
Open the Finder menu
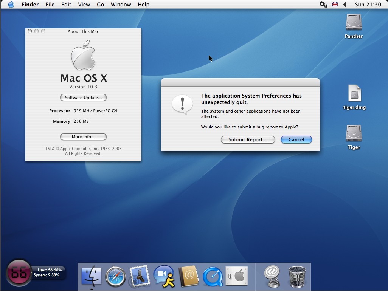coord(30,5)
